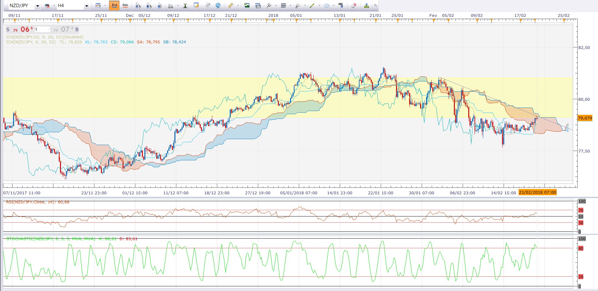This screenshot has width=598, height=291.
Task: Click the add picture indicator icon
Action: [247, 5]
